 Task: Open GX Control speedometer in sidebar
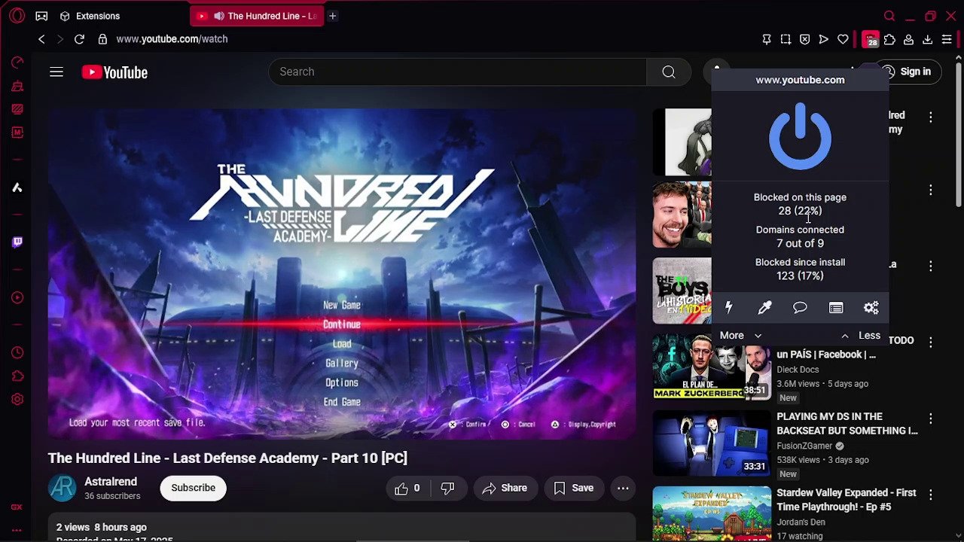point(17,62)
